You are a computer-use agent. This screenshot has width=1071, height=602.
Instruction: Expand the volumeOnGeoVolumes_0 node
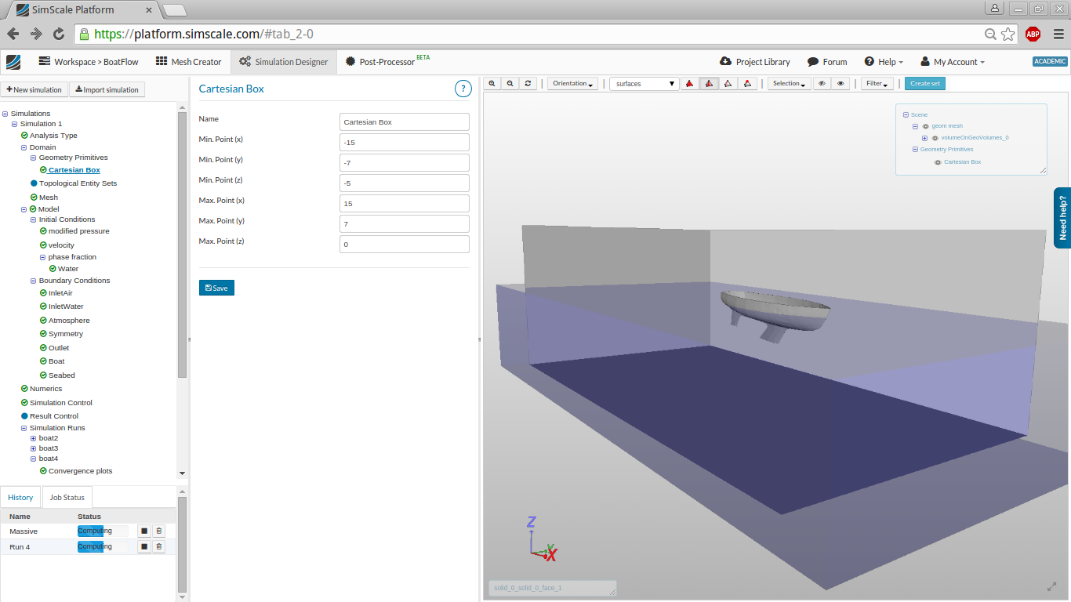click(x=924, y=138)
